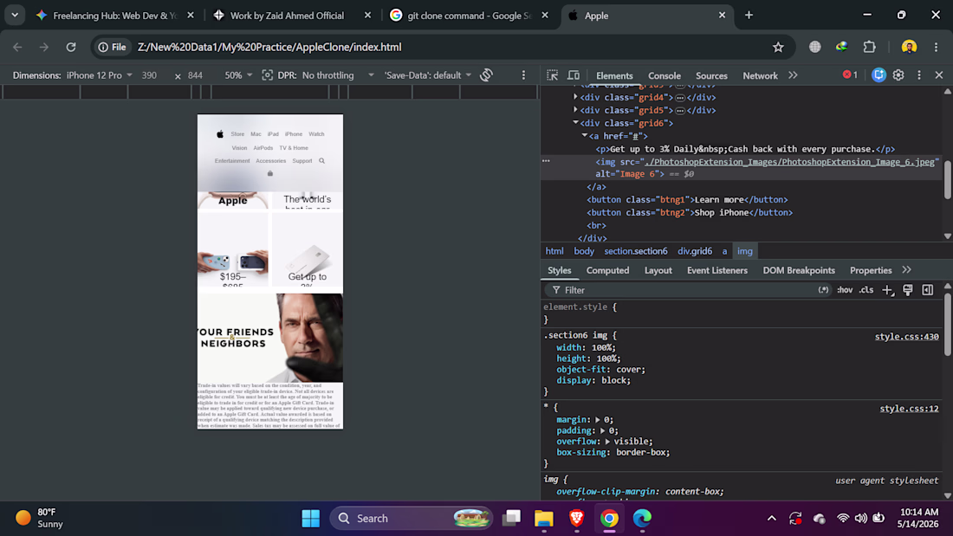
Task: Switch to the Console tab
Action: pyautogui.click(x=664, y=76)
